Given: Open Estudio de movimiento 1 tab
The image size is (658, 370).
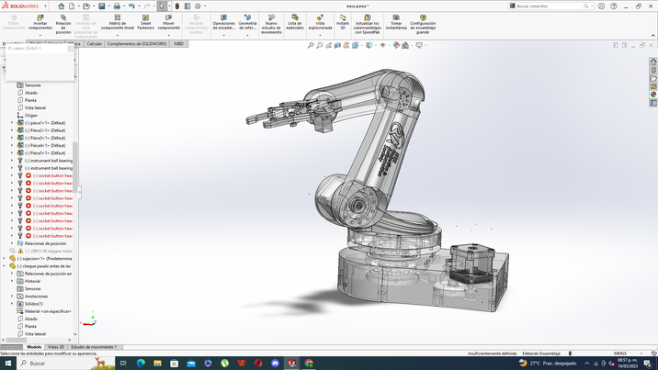Looking at the screenshot, I should tap(94, 347).
